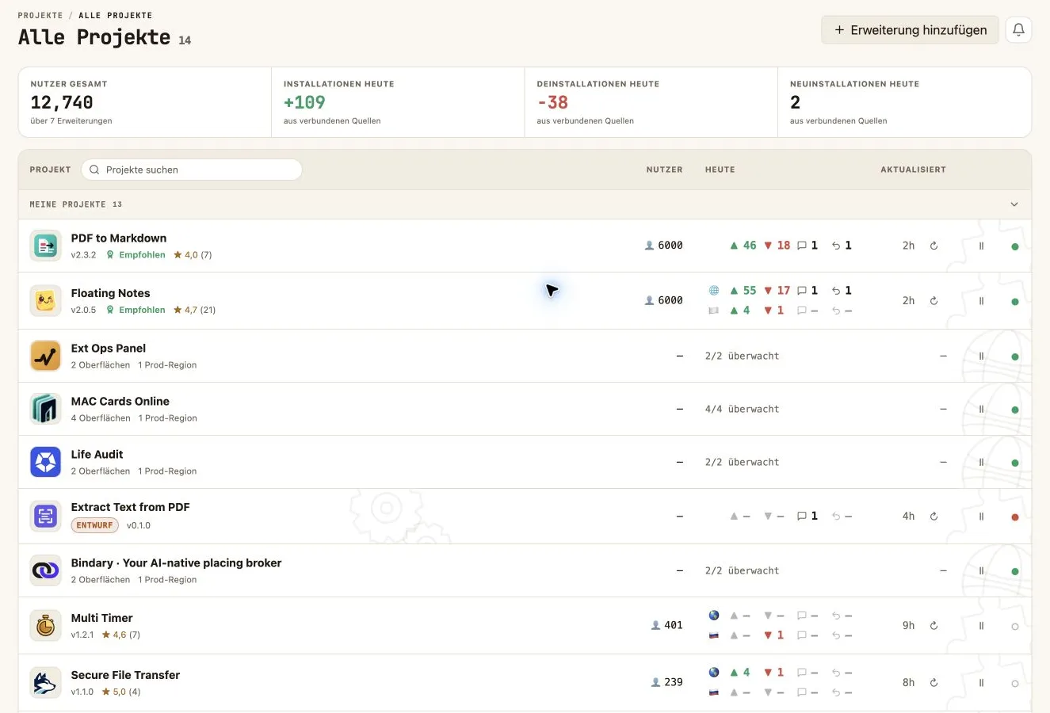Pause the Extract Text from PDF project
Screen dimensions: 1050x713
click(981, 517)
